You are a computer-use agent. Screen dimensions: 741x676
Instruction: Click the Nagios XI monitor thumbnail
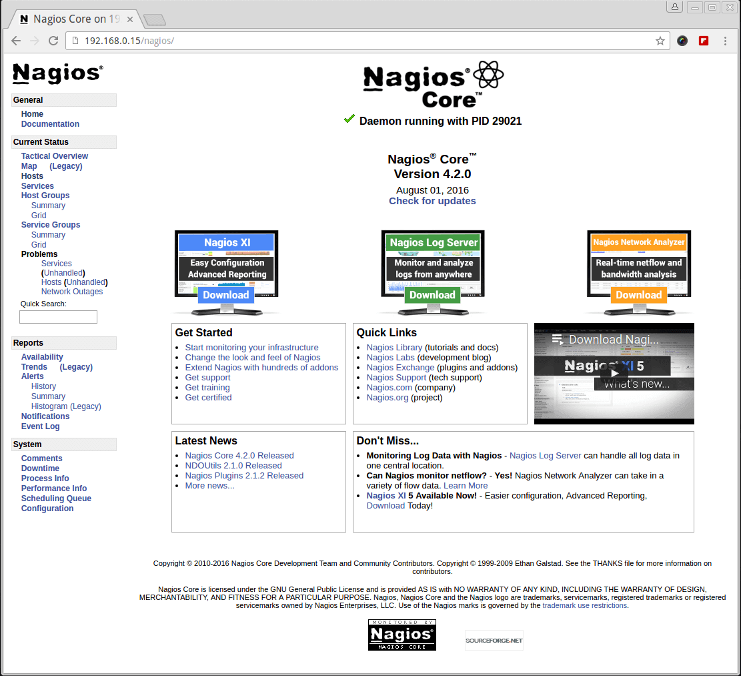coord(226,272)
